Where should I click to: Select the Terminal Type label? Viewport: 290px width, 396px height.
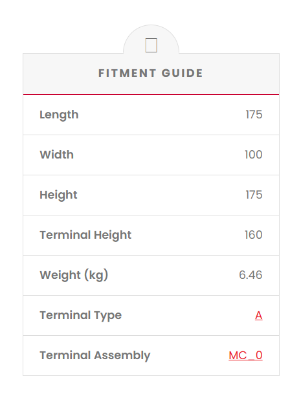tap(80, 316)
